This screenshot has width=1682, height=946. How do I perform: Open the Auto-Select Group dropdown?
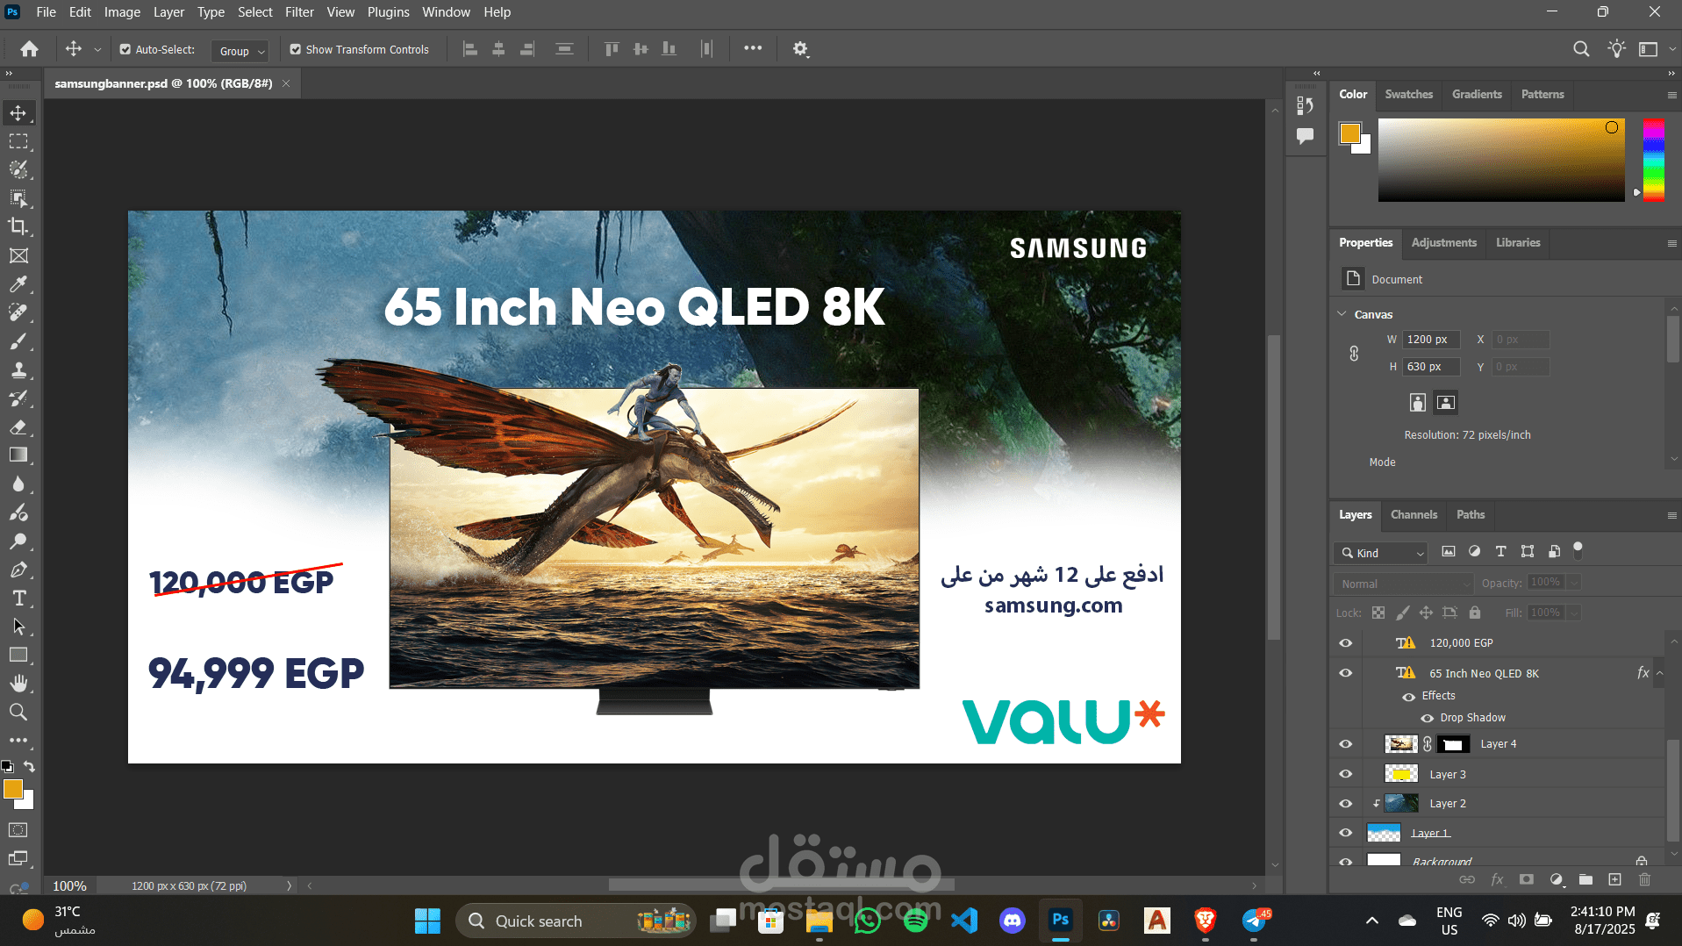point(240,51)
